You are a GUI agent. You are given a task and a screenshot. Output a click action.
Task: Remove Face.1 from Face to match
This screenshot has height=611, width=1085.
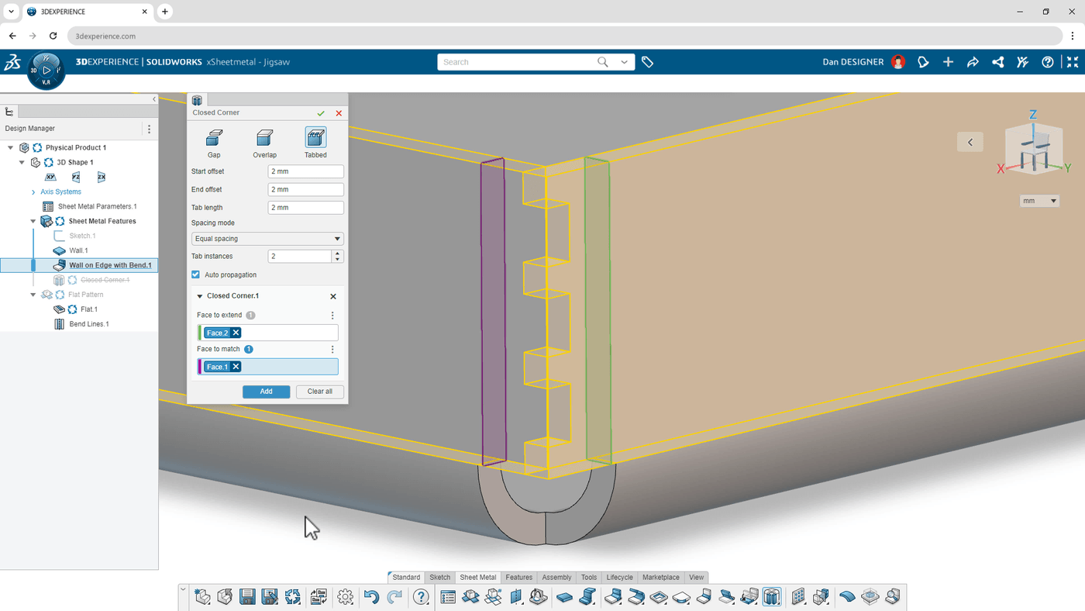click(236, 366)
